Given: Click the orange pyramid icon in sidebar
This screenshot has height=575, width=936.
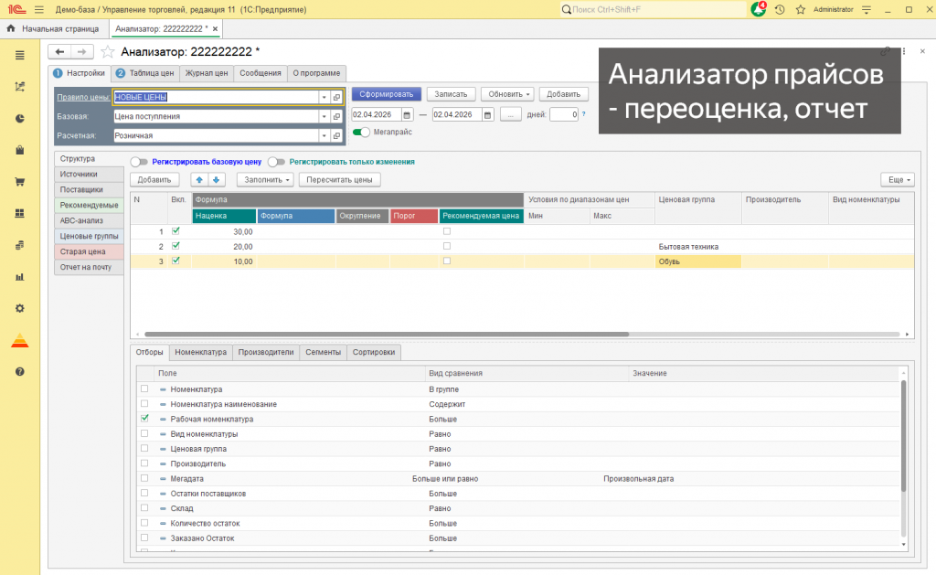Looking at the screenshot, I should [x=18, y=337].
